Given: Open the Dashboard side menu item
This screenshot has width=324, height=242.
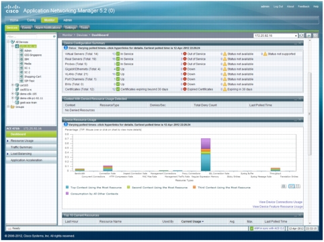Looking at the screenshot, I should pos(31,134).
